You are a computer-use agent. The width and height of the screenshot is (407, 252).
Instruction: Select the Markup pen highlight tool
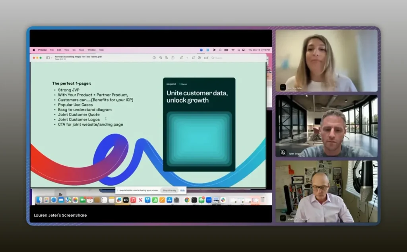tap(181, 58)
